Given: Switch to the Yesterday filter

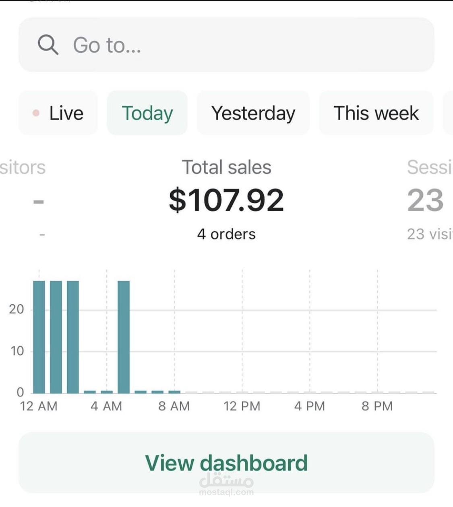Looking at the screenshot, I should [253, 113].
